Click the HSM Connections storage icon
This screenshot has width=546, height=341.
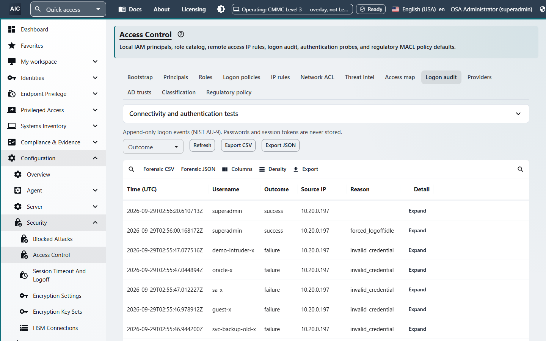click(x=24, y=328)
